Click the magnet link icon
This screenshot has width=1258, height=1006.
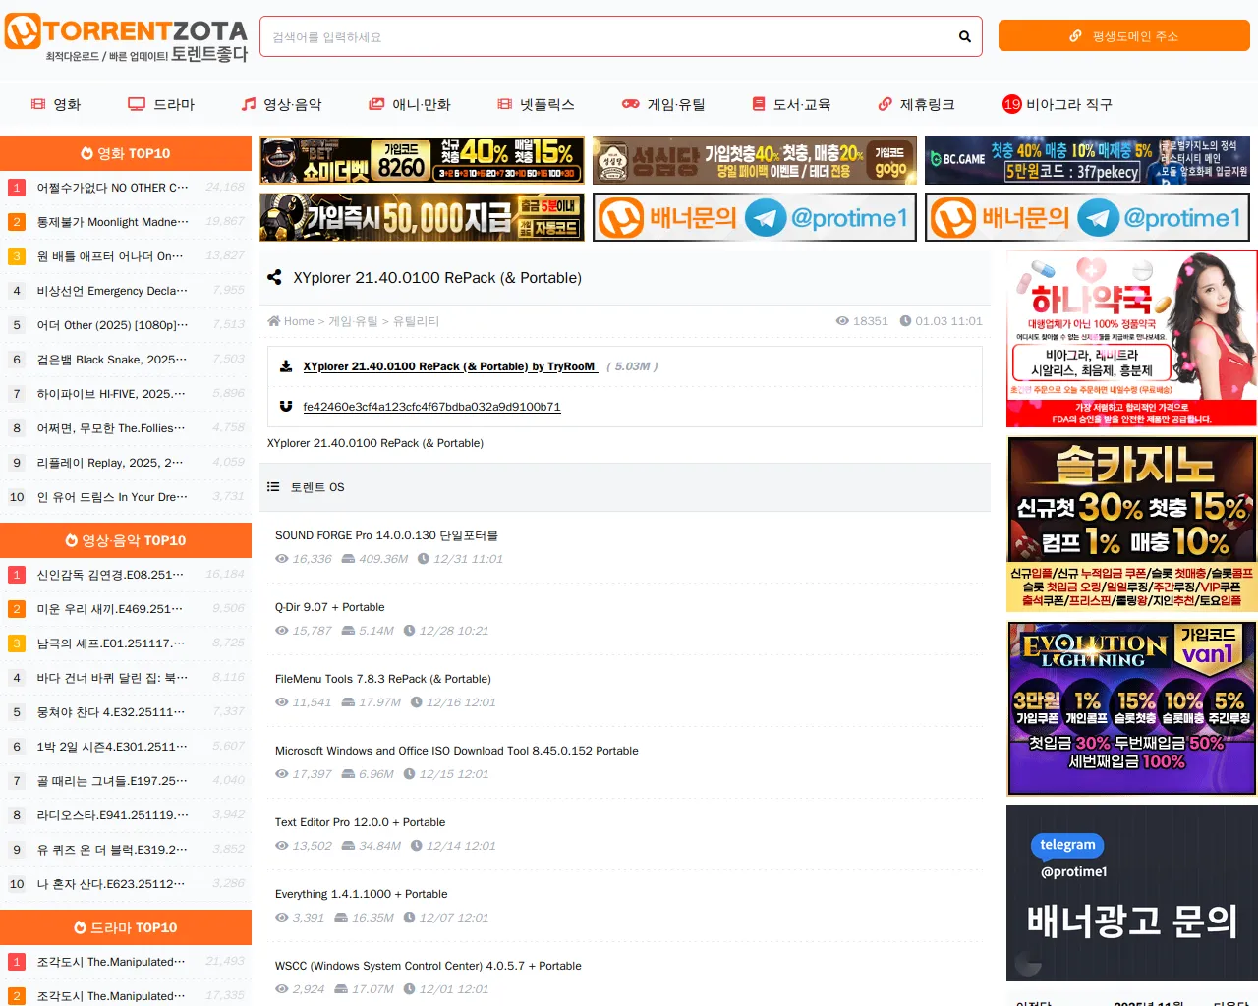pos(286,407)
